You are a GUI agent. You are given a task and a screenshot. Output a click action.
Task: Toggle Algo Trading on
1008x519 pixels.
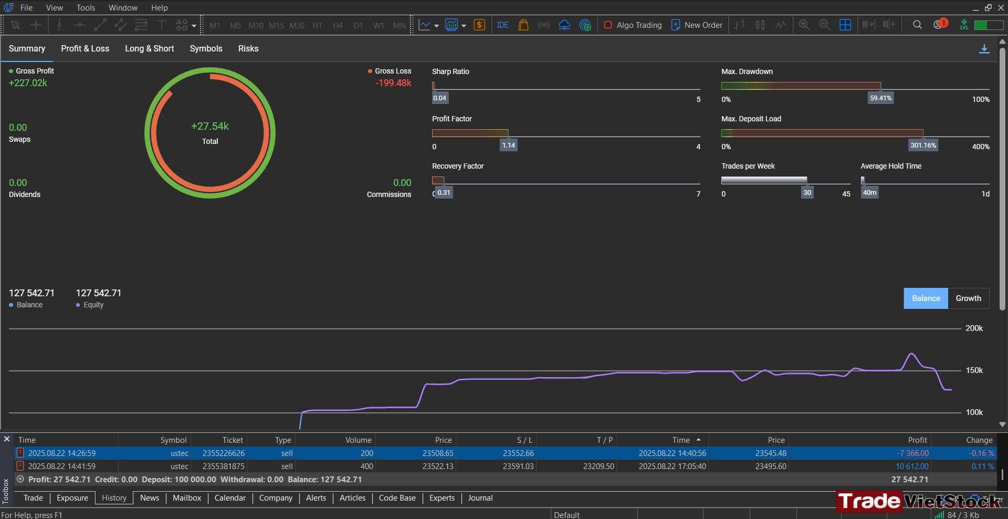tap(633, 25)
